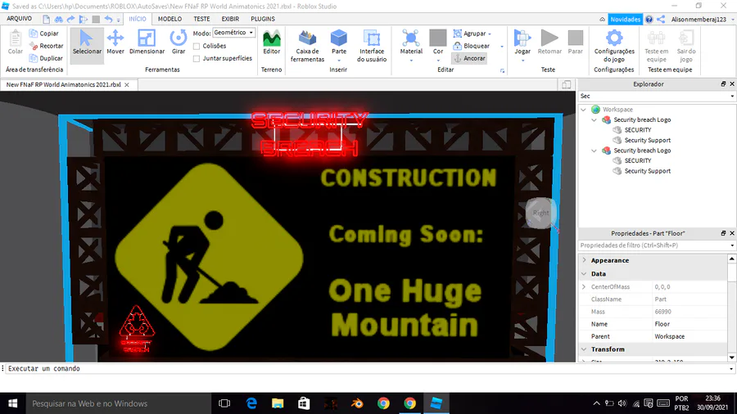Viewport: 737px width, 414px height.
Task: Open the Cor color swatch
Action: coord(437,38)
